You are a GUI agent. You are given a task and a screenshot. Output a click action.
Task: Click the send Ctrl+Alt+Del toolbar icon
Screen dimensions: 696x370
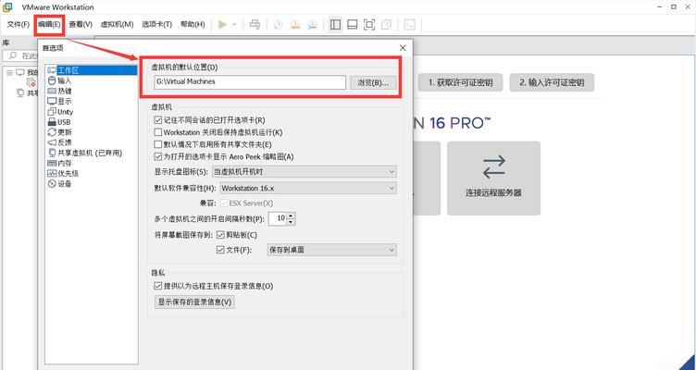[x=255, y=24]
